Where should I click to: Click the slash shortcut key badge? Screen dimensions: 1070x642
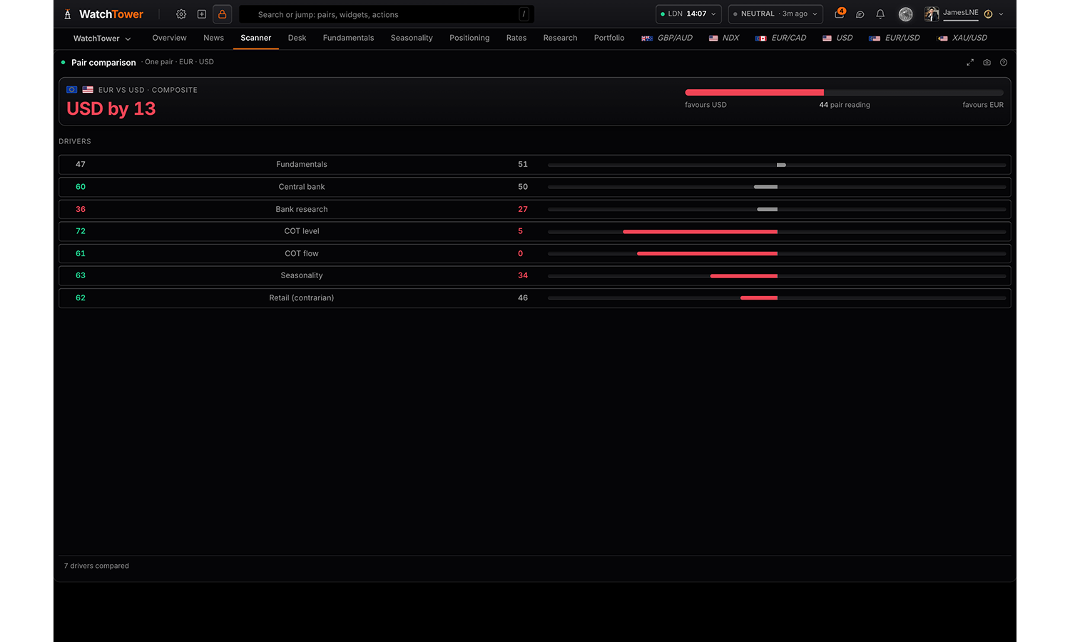(524, 14)
